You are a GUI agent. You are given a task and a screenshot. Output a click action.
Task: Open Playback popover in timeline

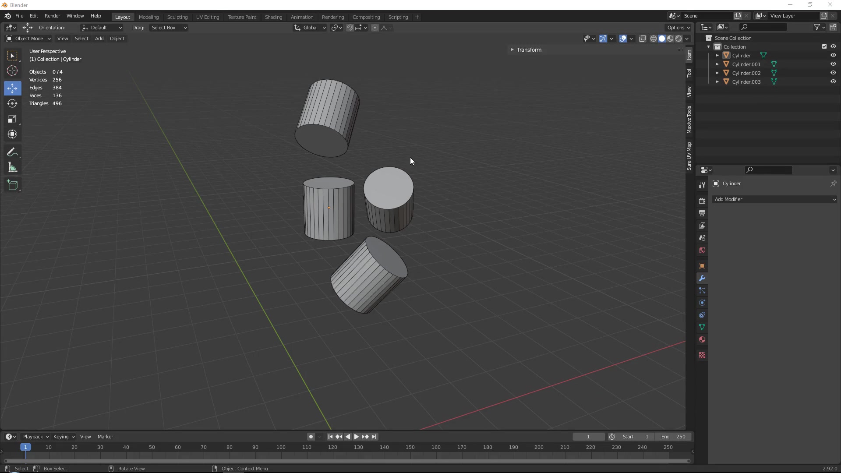tap(35, 437)
